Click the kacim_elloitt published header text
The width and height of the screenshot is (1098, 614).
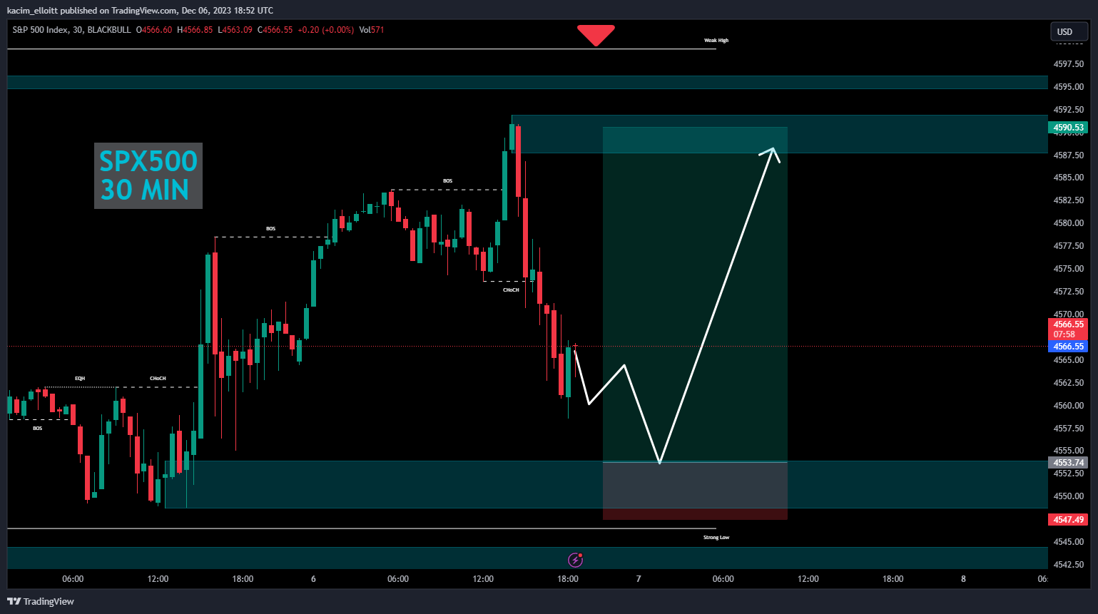(140, 10)
